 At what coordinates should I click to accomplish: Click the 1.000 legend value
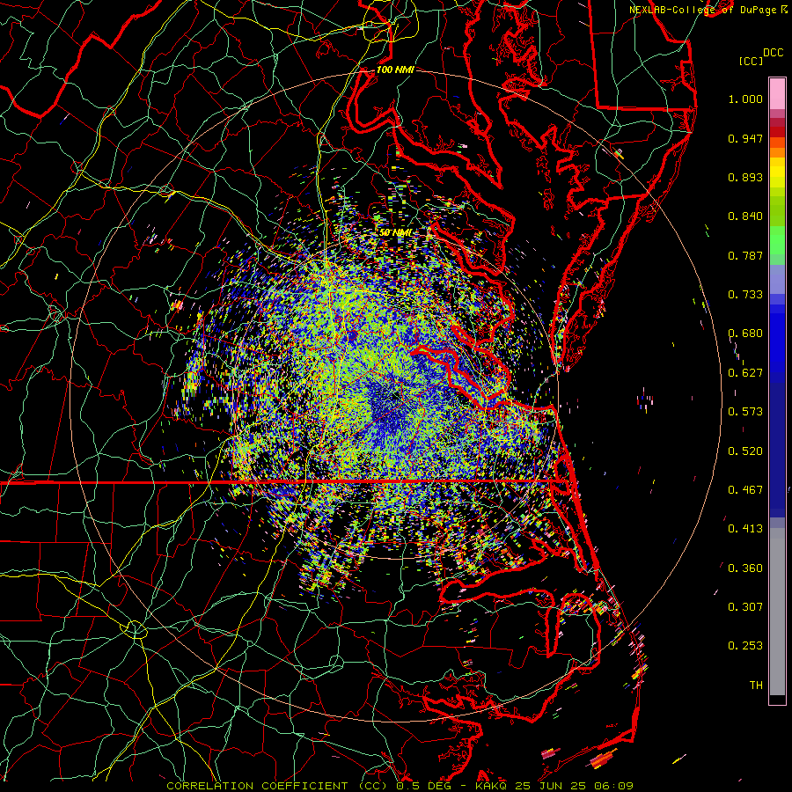[x=745, y=99]
